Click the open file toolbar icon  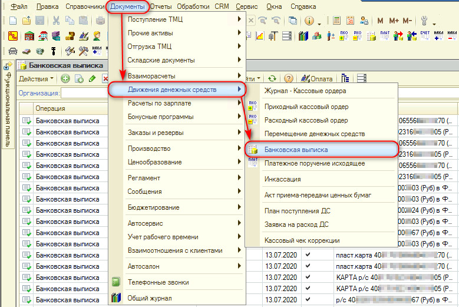27,21
